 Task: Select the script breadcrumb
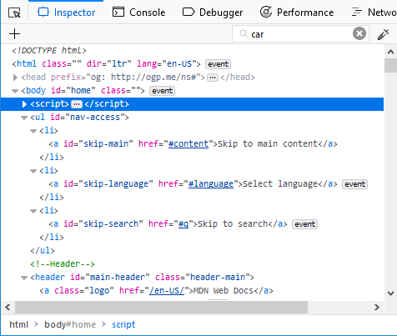[x=123, y=324]
